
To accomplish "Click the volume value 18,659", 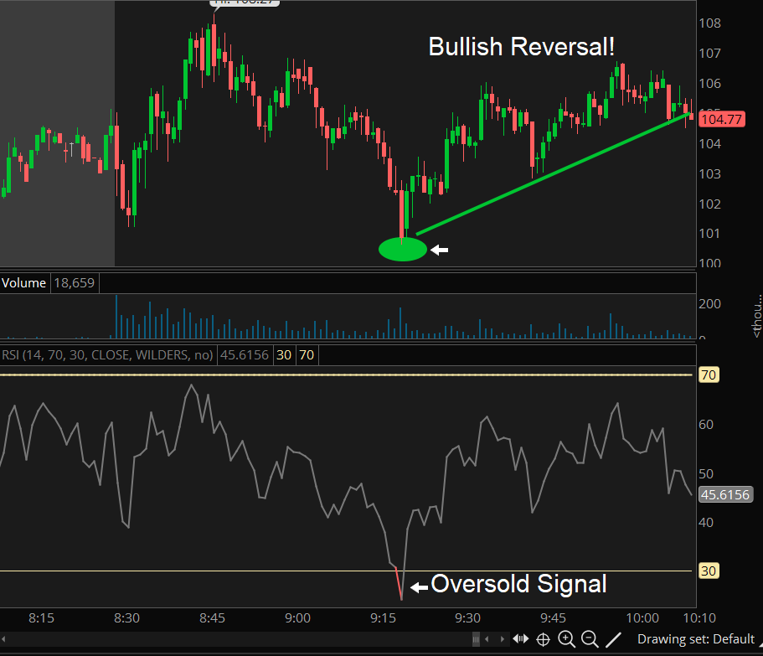I will (x=75, y=282).
